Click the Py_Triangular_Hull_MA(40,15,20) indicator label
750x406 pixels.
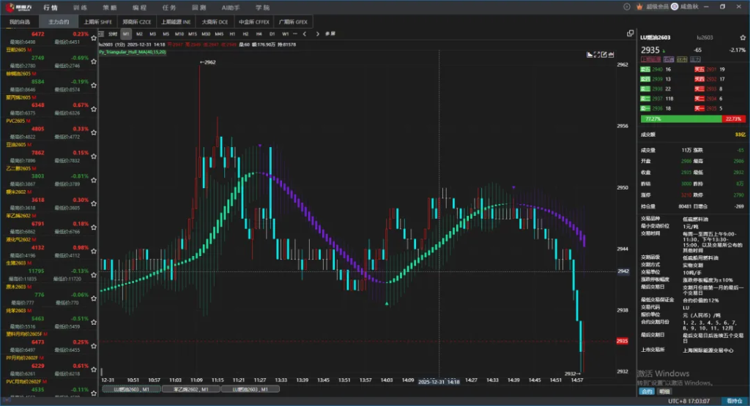click(x=133, y=52)
